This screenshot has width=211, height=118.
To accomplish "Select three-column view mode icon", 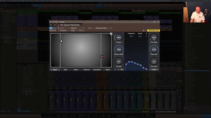I will click(122, 69).
